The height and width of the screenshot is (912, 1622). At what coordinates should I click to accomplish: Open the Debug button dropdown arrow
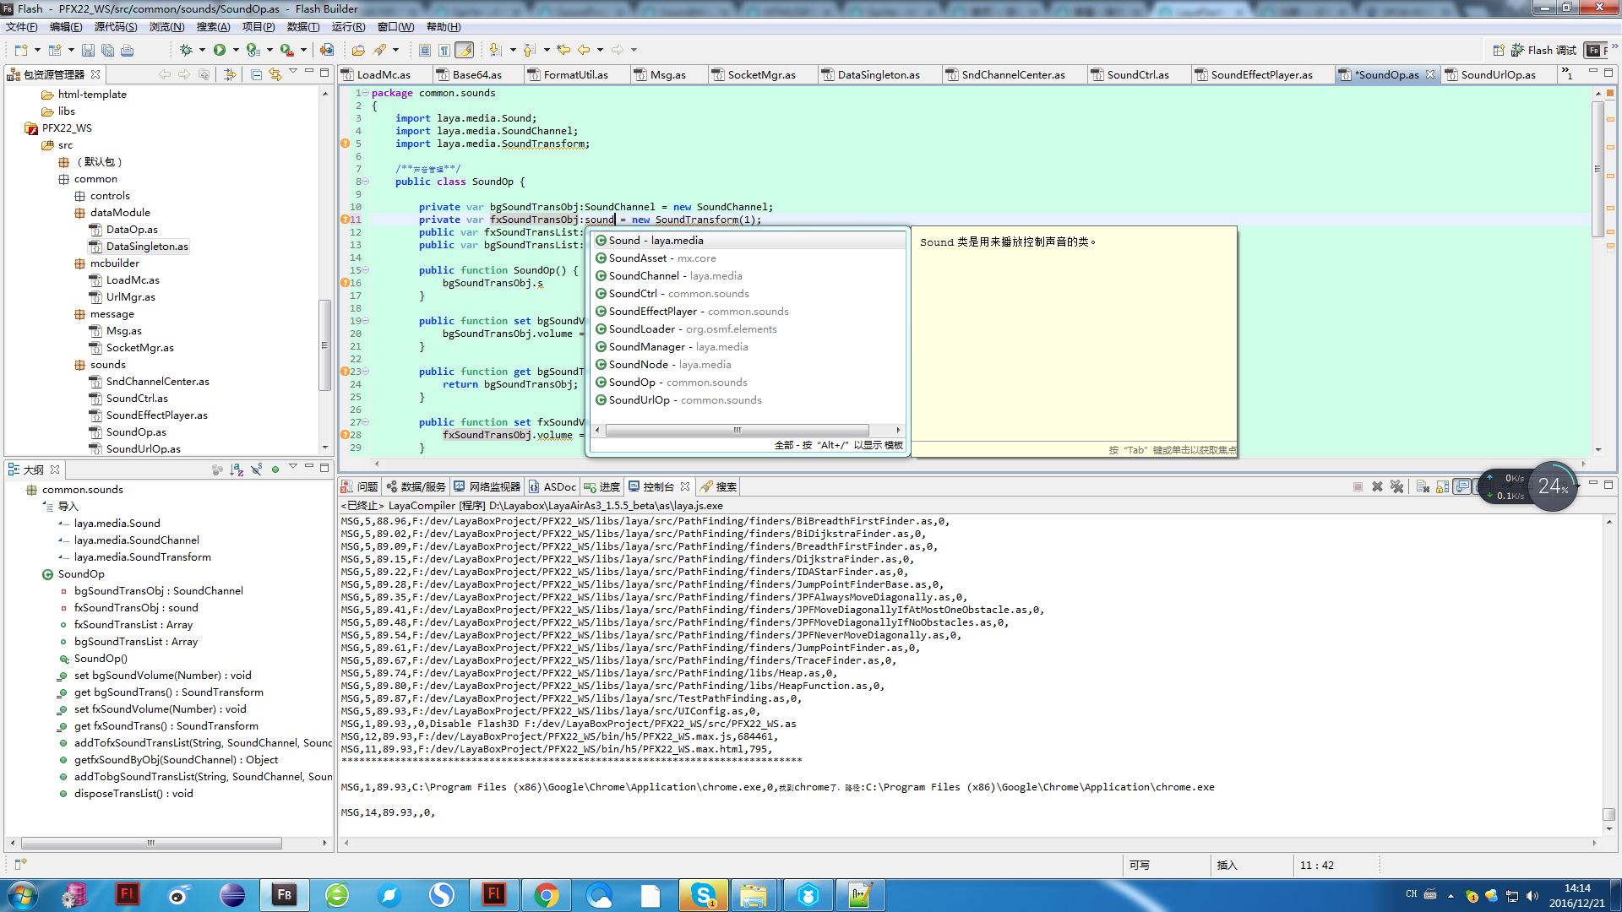click(x=202, y=51)
